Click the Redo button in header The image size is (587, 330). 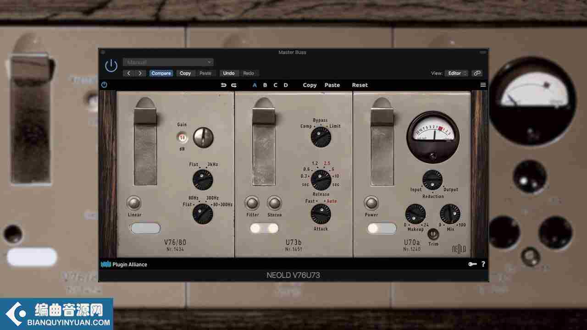(x=249, y=73)
